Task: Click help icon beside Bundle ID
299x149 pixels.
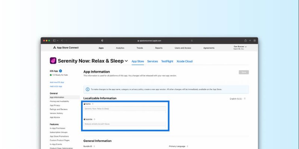Action: (x=94, y=146)
